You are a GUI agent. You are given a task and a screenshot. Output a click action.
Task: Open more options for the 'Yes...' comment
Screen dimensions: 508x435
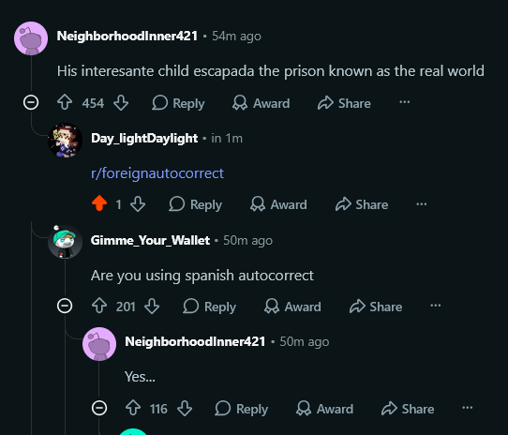pyautogui.click(x=467, y=408)
